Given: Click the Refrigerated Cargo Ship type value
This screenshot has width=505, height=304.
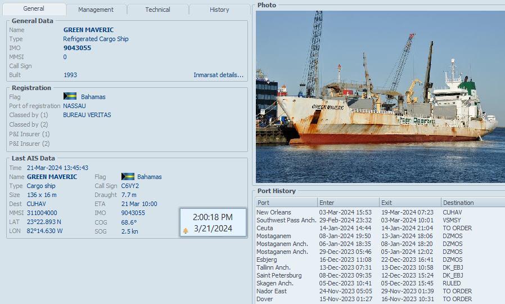Looking at the screenshot, I should pos(96,39).
